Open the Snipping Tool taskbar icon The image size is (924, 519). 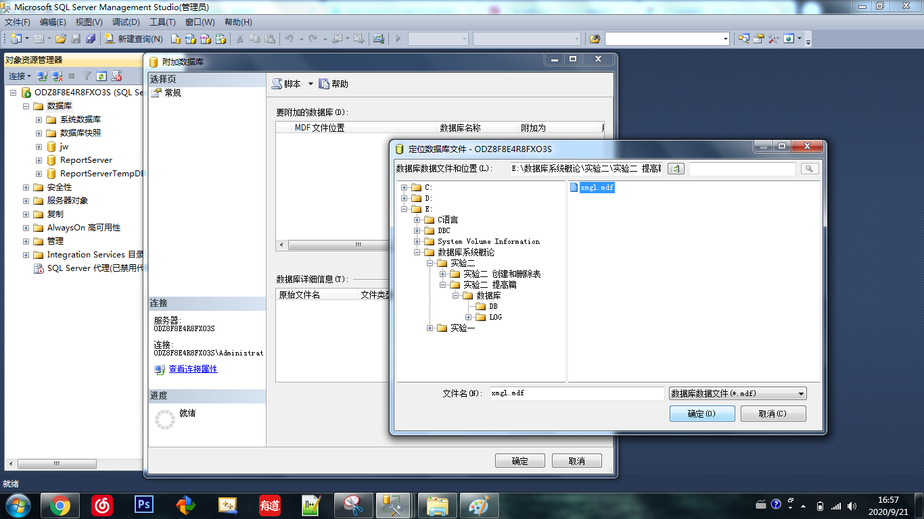(x=353, y=505)
